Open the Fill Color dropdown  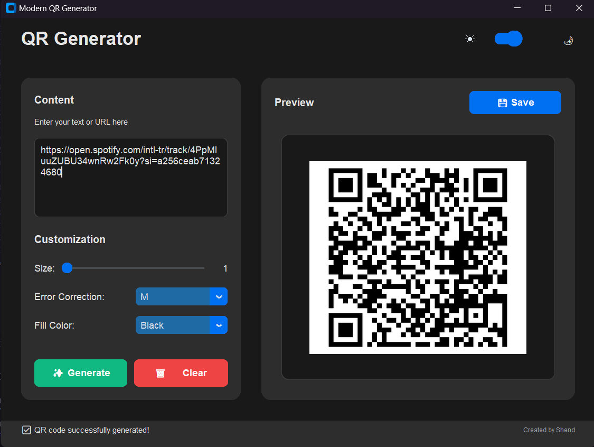coord(182,325)
